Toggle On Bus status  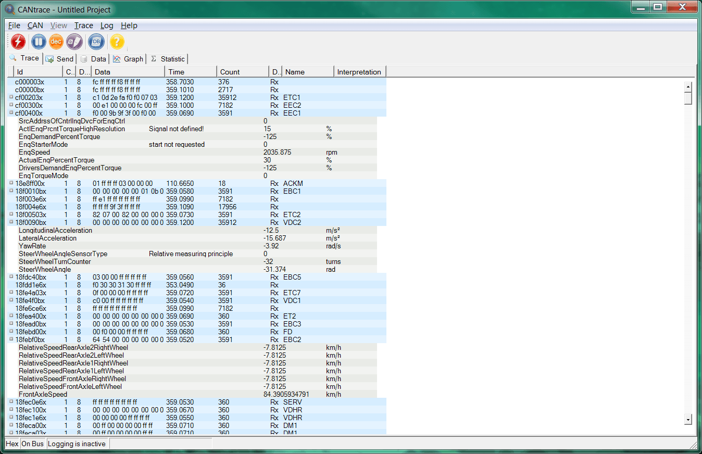pyautogui.click(x=32, y=444)
